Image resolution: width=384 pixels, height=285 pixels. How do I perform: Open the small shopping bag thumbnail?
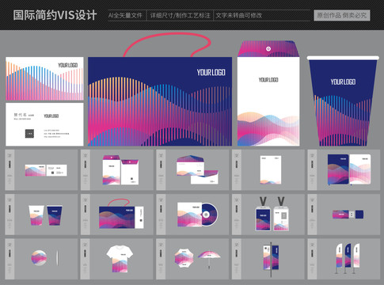point(117,215)
